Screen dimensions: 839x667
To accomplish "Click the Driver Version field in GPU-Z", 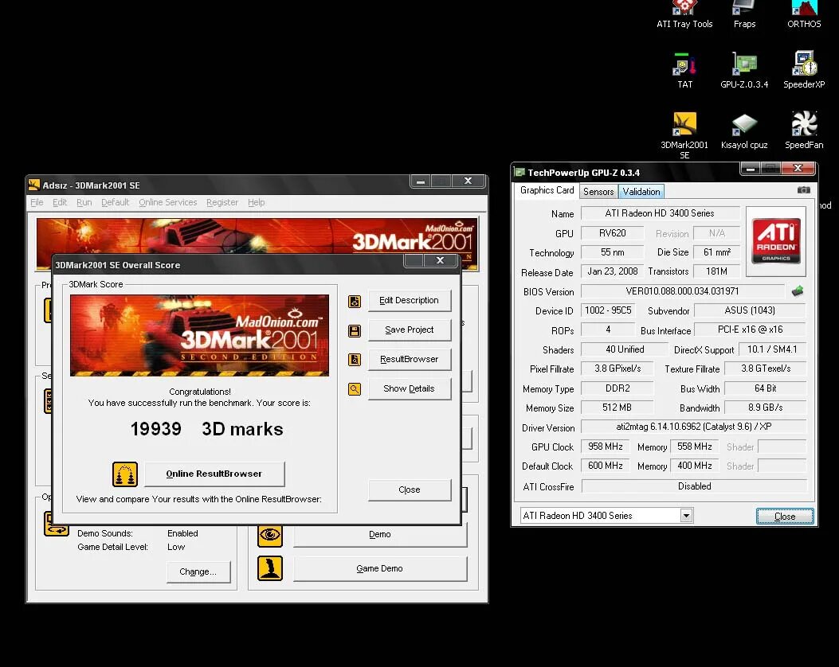I will point(693,427).
